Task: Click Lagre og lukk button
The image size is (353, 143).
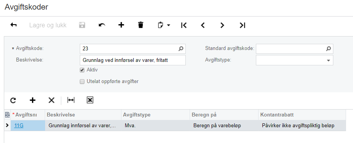Action: [x=48, y=25]
